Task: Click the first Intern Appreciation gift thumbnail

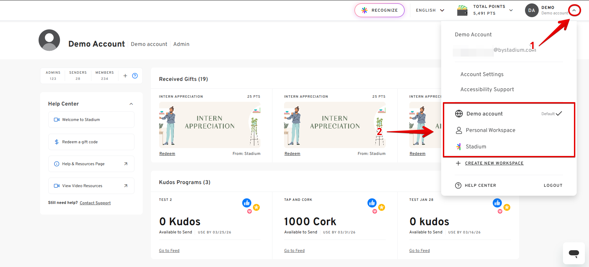Action: click(209, 125)
